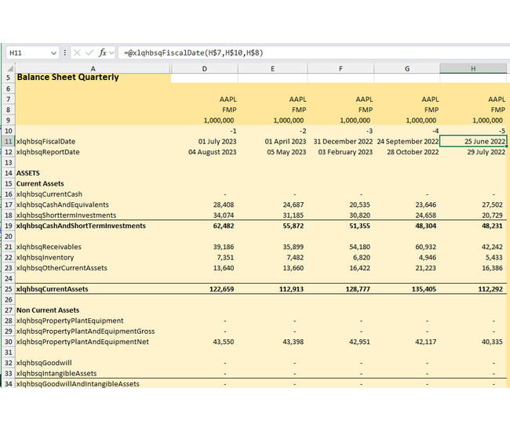510x431 pixels.
Task: Click the xlqhbsqCurrentCash label cell
Action: 93,194
